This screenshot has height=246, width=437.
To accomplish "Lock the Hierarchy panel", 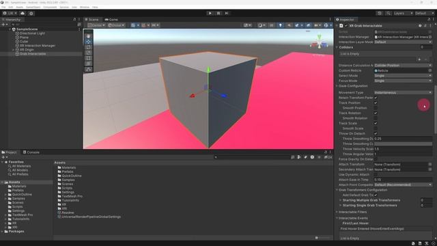I will 74,20.
